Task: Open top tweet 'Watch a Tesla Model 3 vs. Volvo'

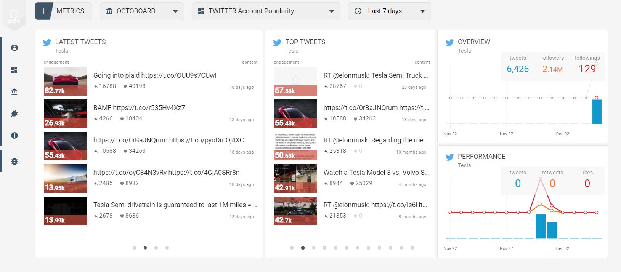Action: coord(376,173)
